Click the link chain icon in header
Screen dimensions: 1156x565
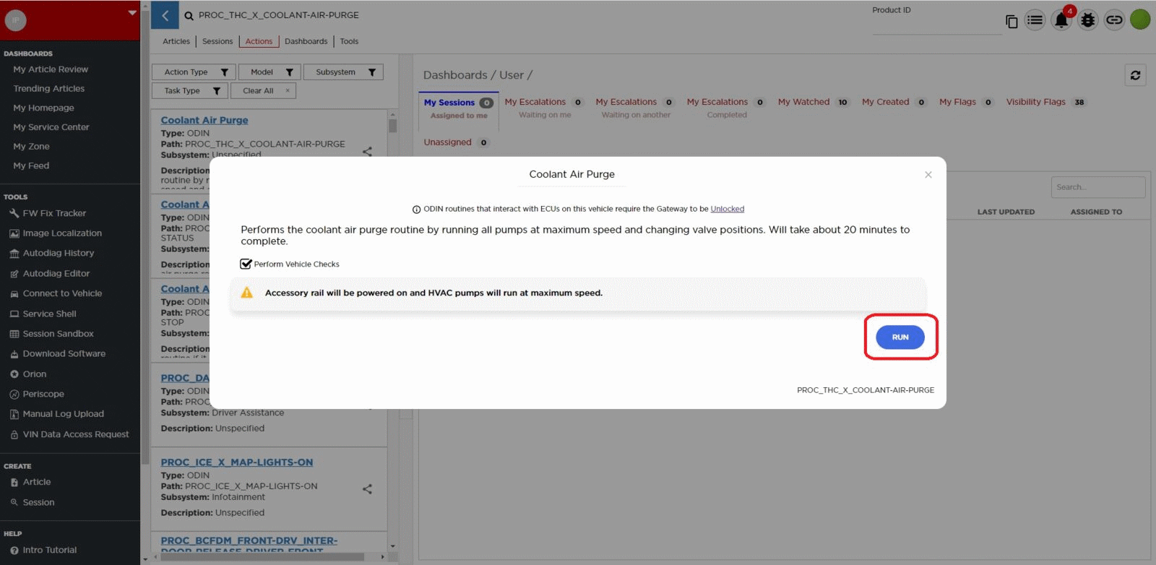coord(1114,20)
